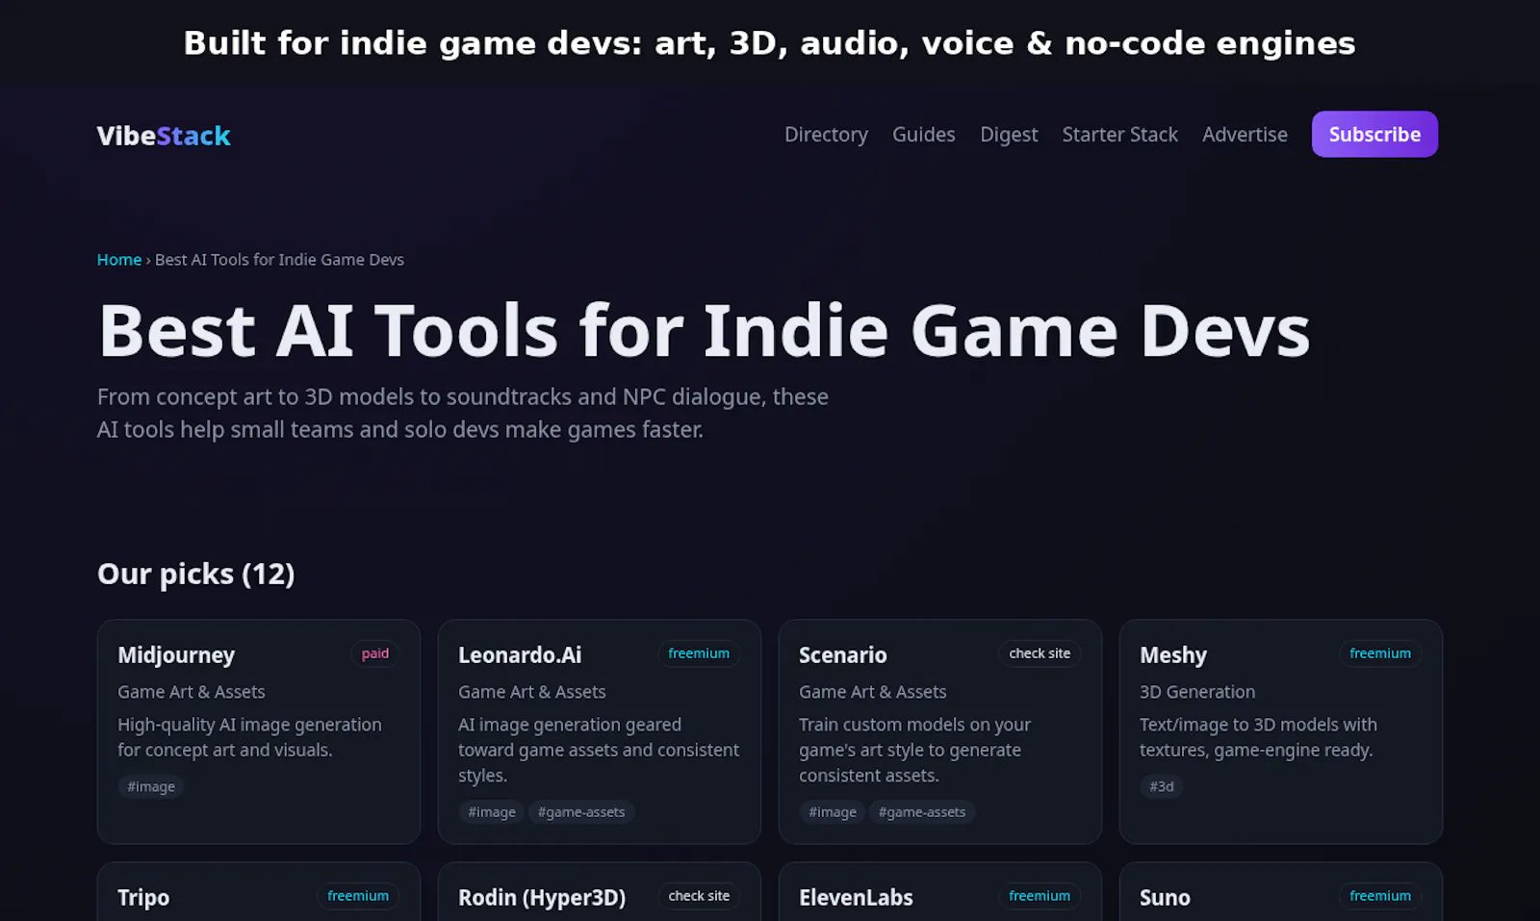Screen dimensions: 1540x921
Task: Click 'Game Art & Assets' on Midjourney card
Action: click(192, 692)
